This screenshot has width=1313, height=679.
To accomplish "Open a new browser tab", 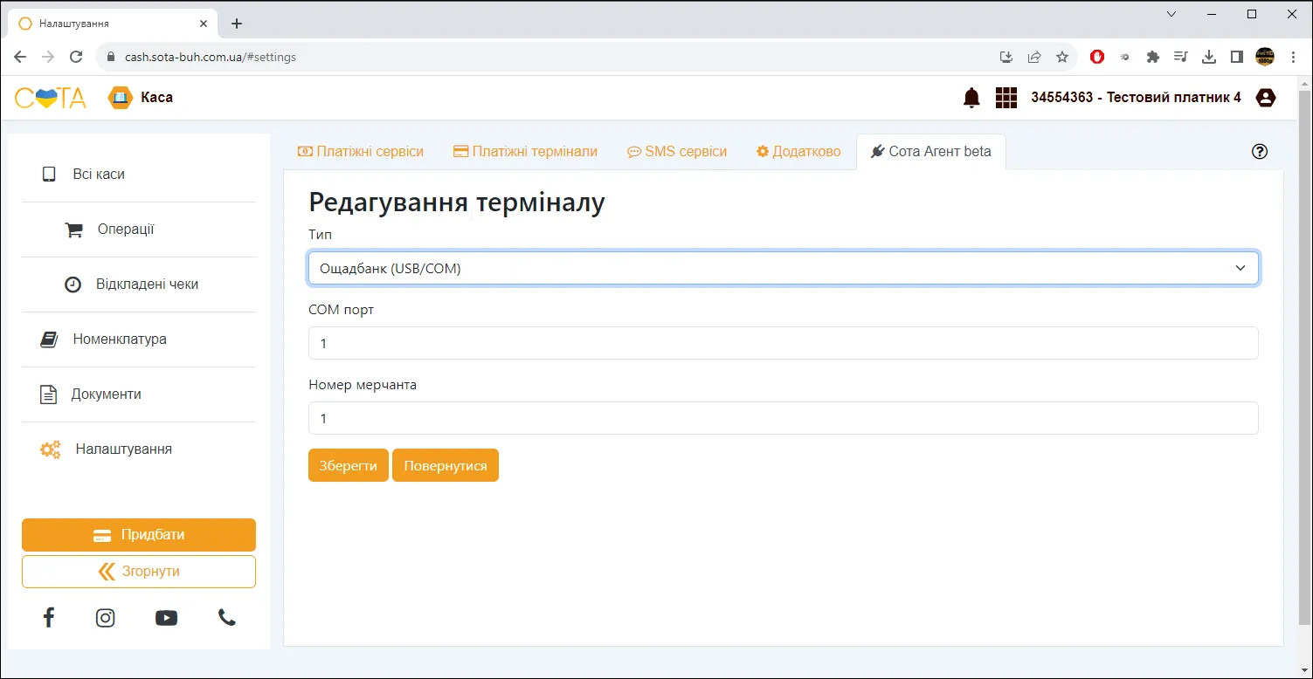I will [x=236, y=24].
